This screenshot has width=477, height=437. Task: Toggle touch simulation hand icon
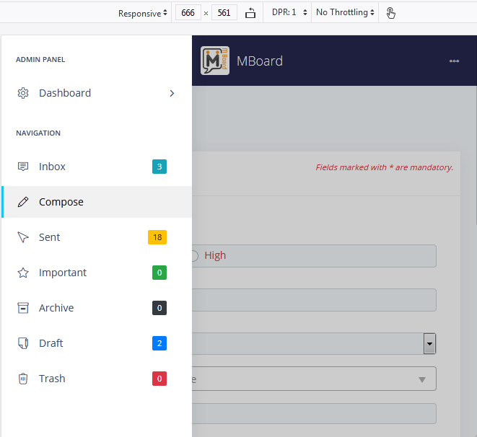tap(390, 13)
